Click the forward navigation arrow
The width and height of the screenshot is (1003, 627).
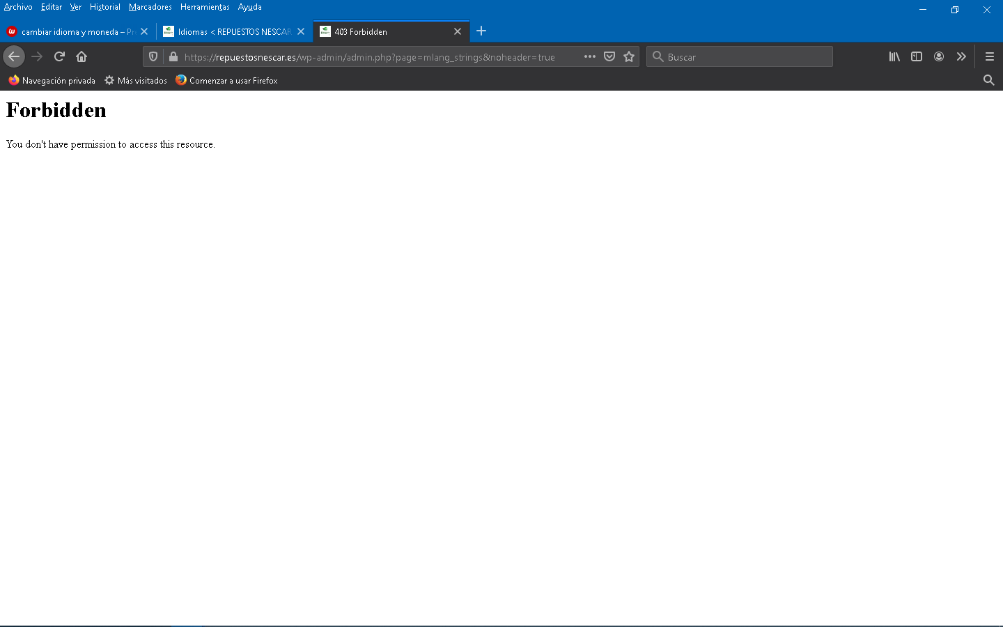[x=37, y=56]
